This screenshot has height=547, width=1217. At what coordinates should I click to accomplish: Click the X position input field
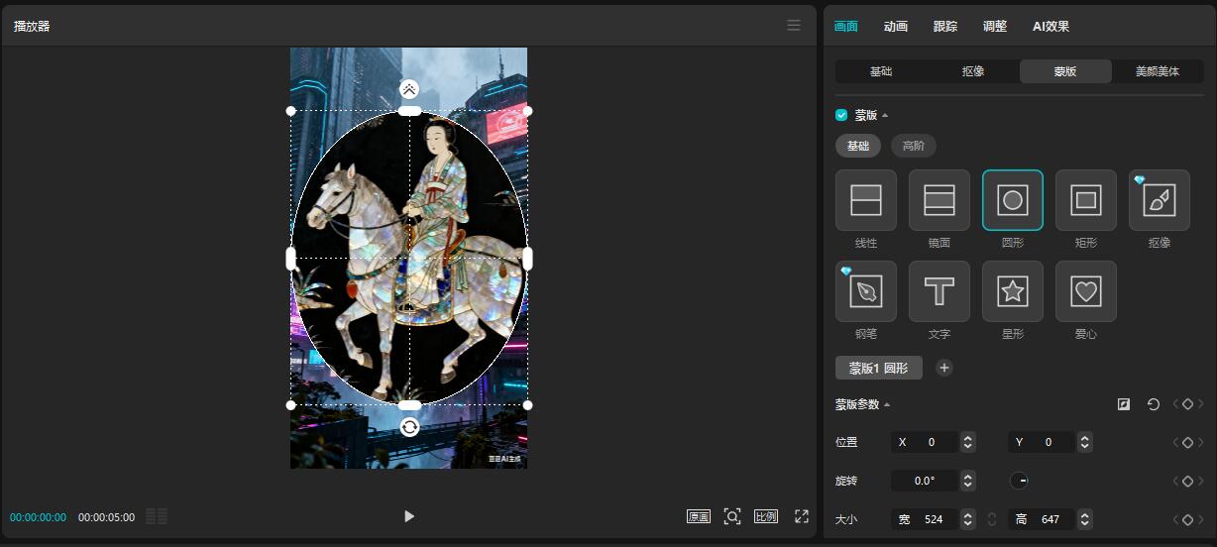pyautogui.click(x=925, y=443)
